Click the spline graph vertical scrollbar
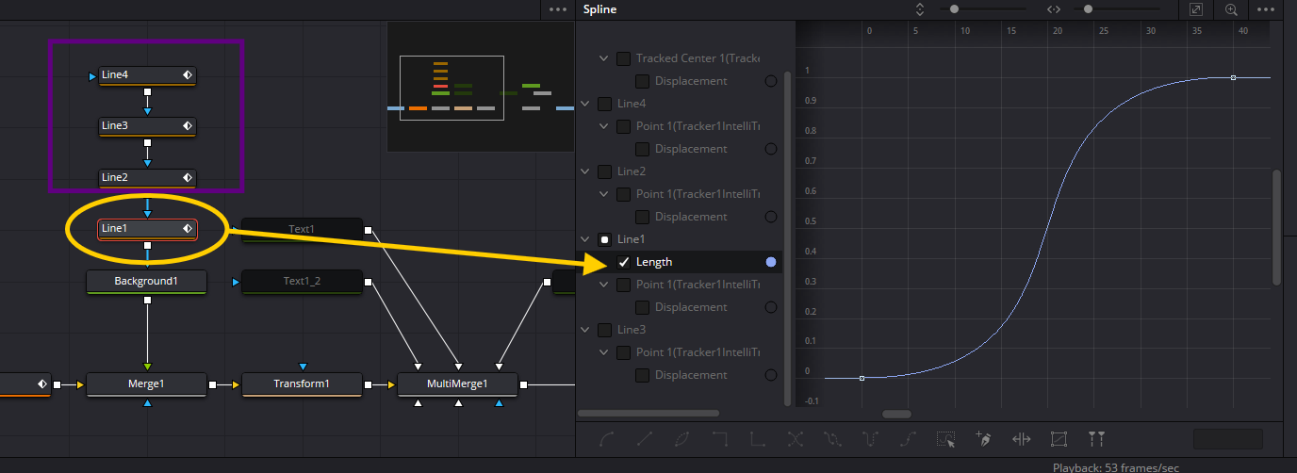This screenshot has width=1297, height=473. tap(1277, 227)
